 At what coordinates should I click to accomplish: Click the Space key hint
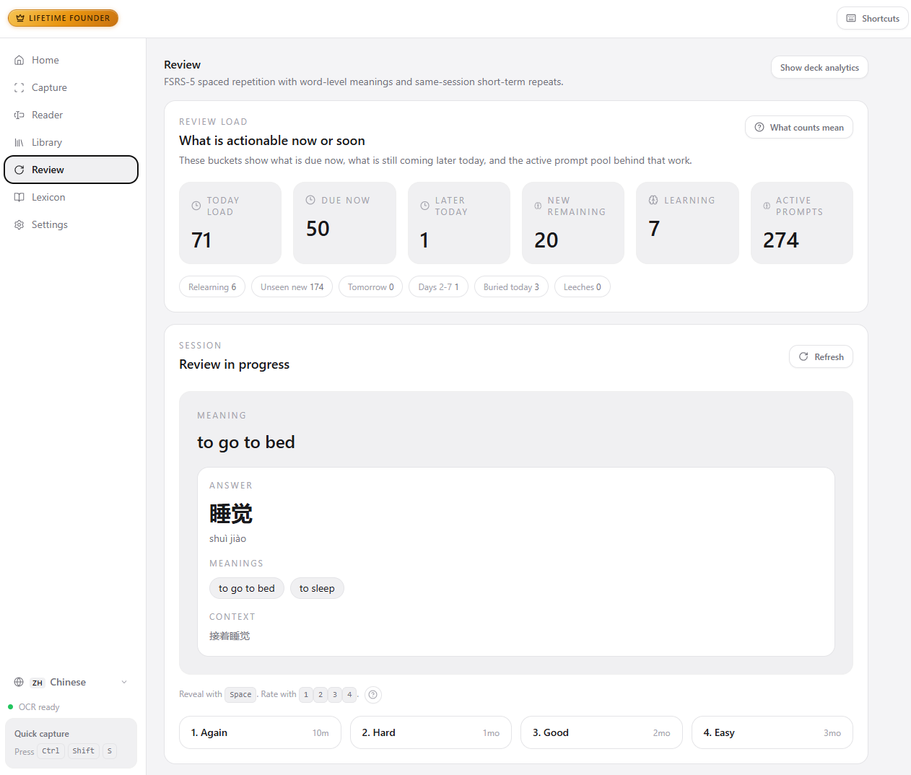pyautogui.click(x=240, y=694)
